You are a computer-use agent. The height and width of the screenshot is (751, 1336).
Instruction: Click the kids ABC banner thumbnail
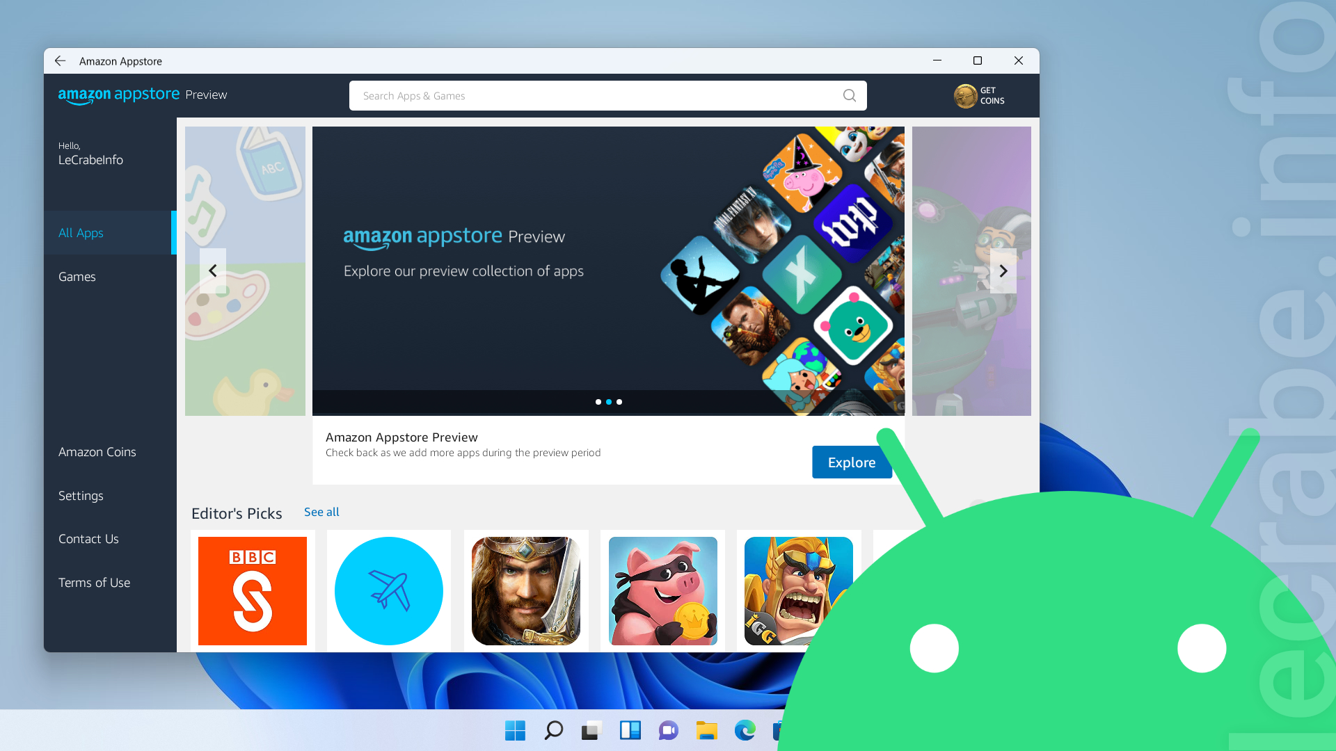point(245,271)
